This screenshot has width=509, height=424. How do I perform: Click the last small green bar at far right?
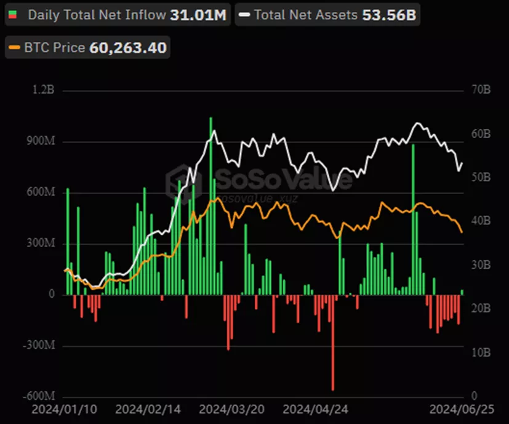462,291
